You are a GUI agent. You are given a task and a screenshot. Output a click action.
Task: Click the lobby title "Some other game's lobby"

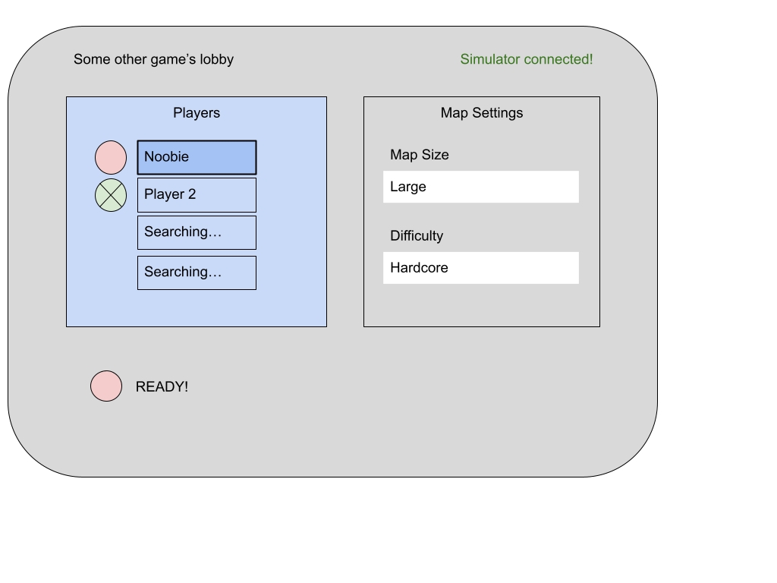click(153, 59)
